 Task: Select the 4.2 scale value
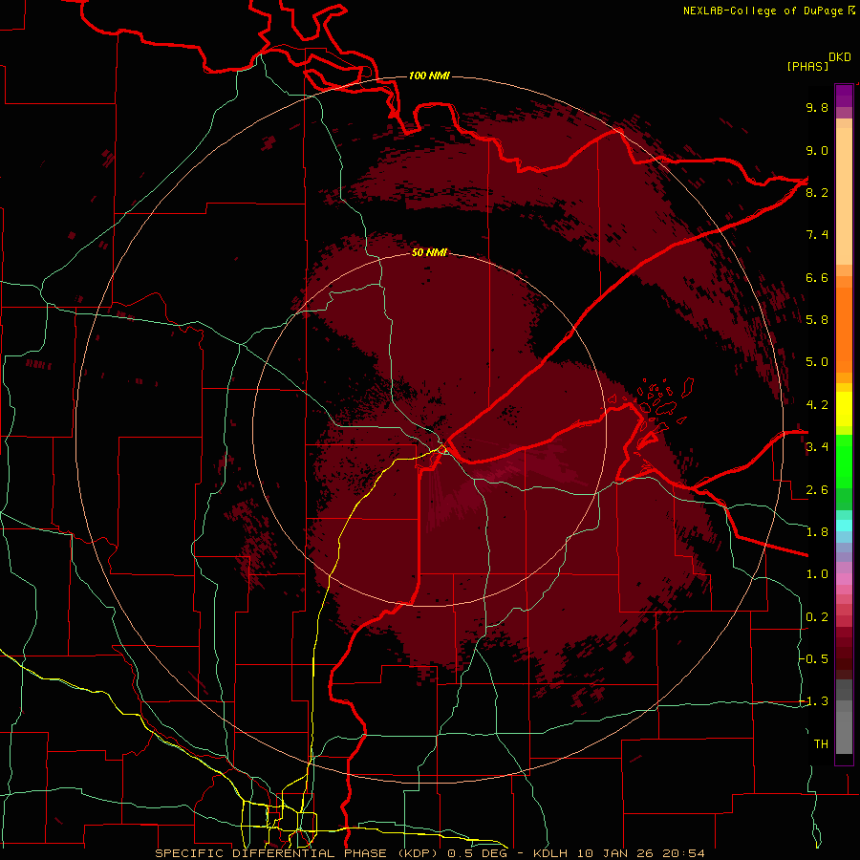(x=817, y=405)
